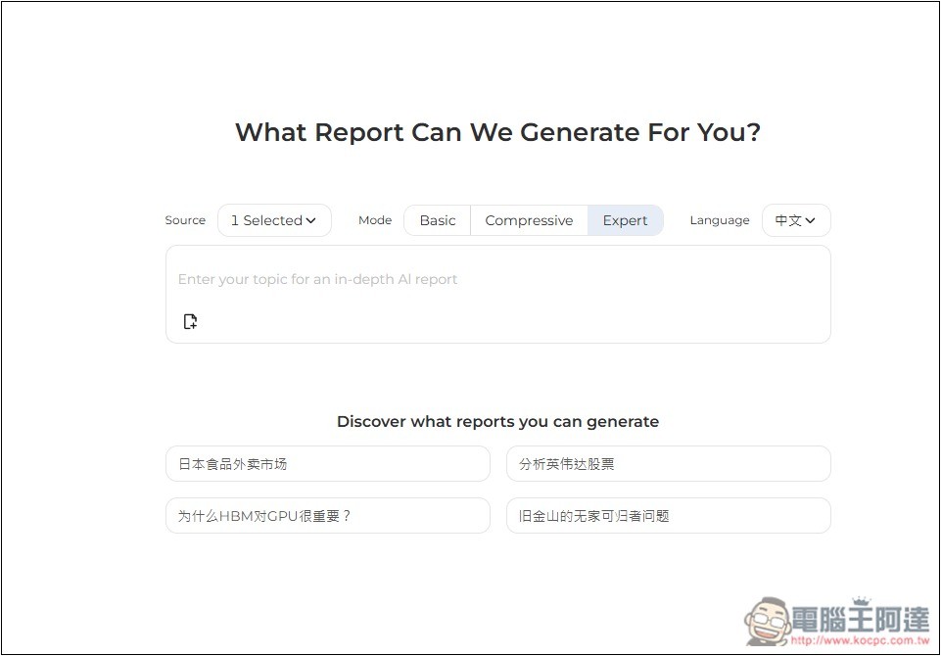
Task: Select the Basic mode option
Action: [437, 220]
